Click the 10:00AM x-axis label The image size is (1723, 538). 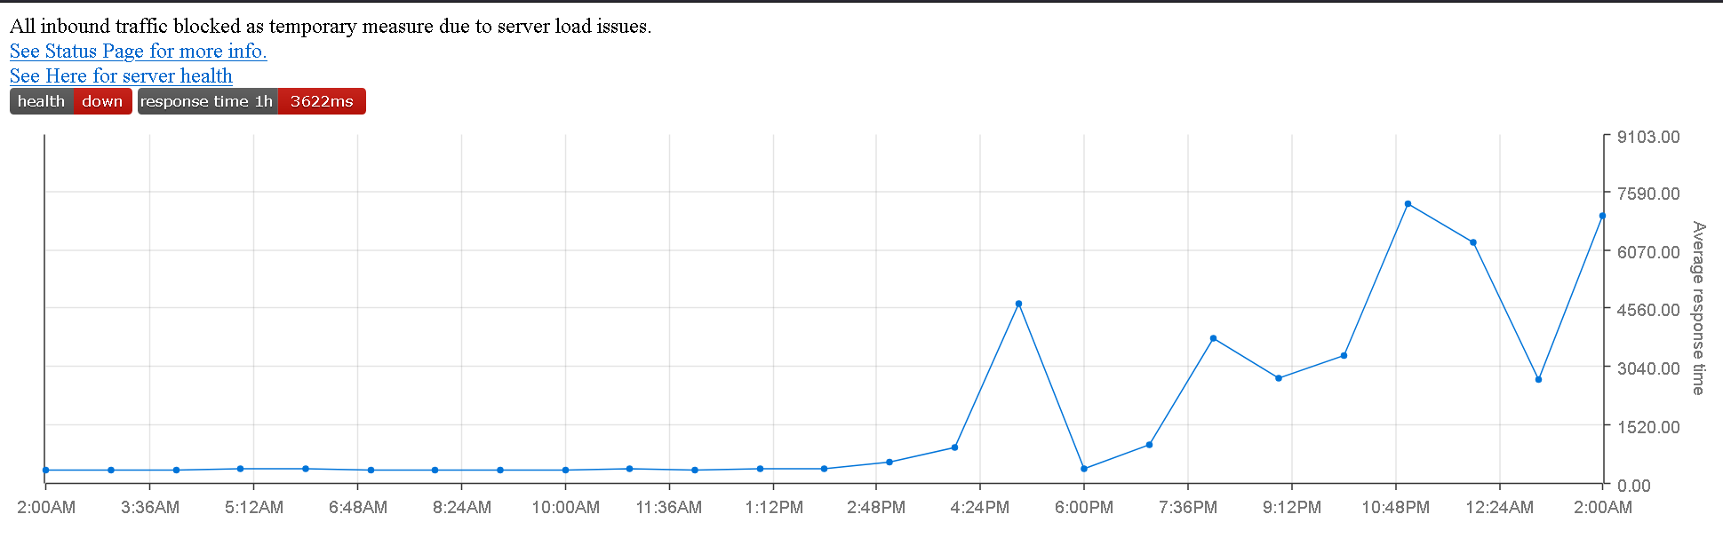coord(565,508)
